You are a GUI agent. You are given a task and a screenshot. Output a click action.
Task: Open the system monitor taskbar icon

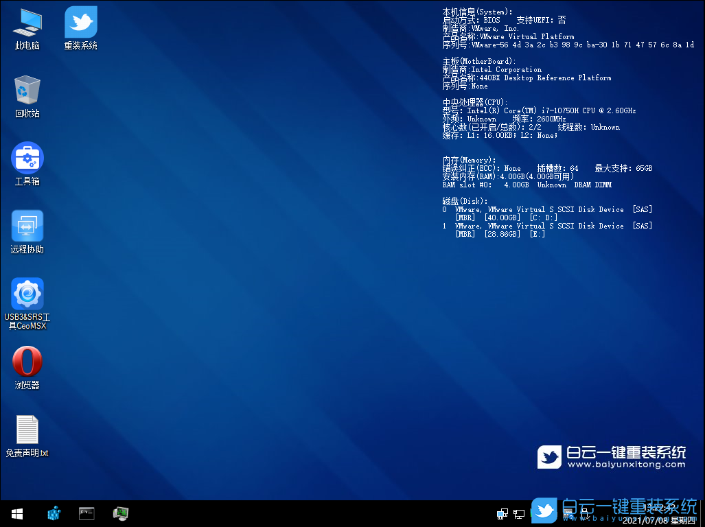coord(121,513)
